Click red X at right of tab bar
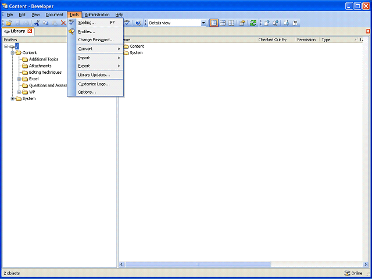372x279 pixels. [x=368, y=31]
